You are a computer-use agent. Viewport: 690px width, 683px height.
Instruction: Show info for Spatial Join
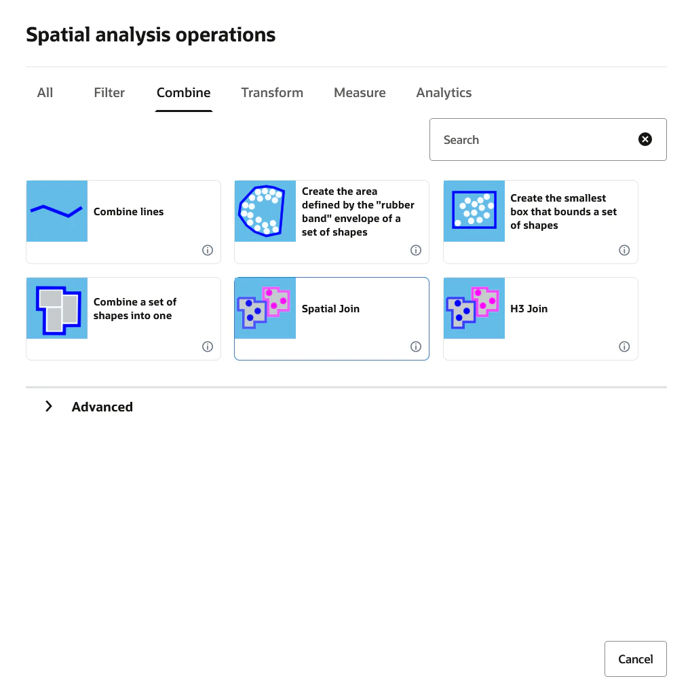[416, 346]
